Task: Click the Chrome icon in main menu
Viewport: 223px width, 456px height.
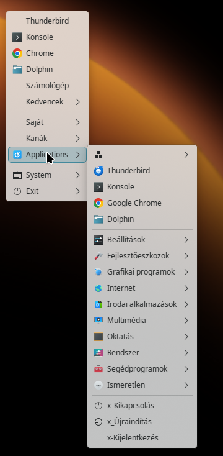Action: 17,53
